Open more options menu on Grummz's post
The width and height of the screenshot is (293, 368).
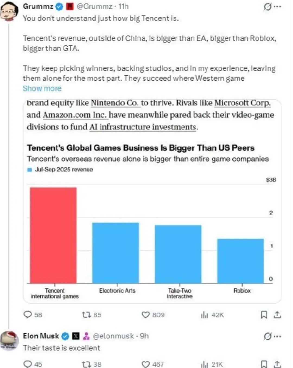[278, 7]
